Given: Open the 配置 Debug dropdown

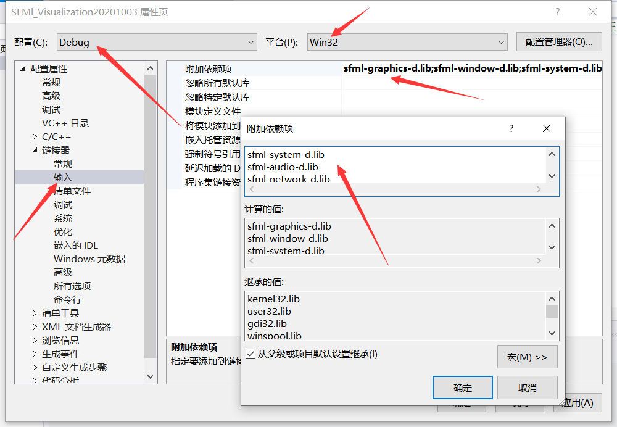Looking at the screenshot, I should tap(157, 42).
